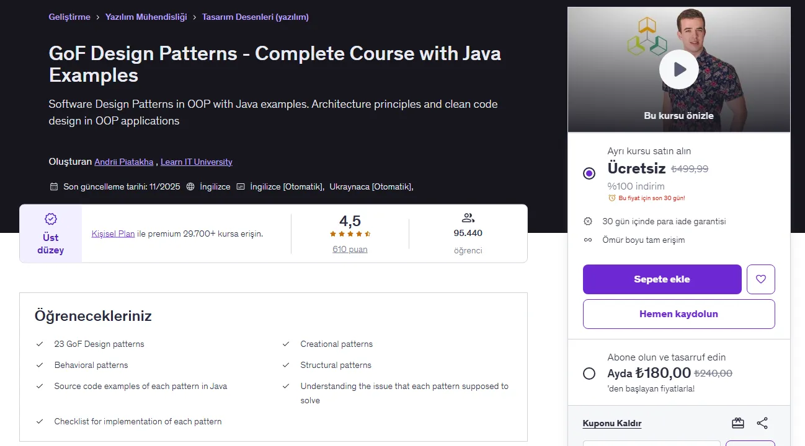This screenshot has height=446, width=805.
Task: Click Kuponu Kaldır link
Action: click(x=612, y=424)
